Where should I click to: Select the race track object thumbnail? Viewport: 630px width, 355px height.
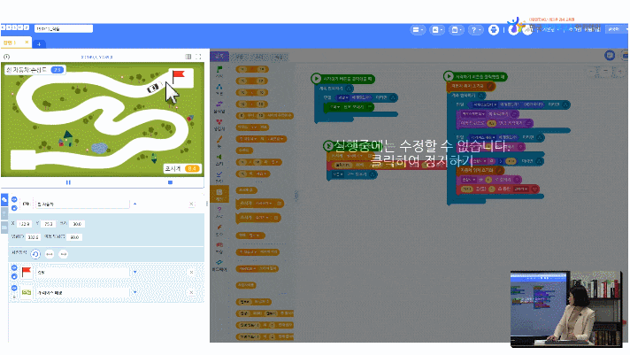click(27, 292)
